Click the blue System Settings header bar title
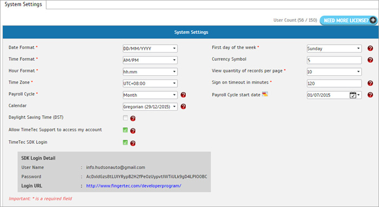The height and width of the screenshot is (207, 379). point(191,32)
